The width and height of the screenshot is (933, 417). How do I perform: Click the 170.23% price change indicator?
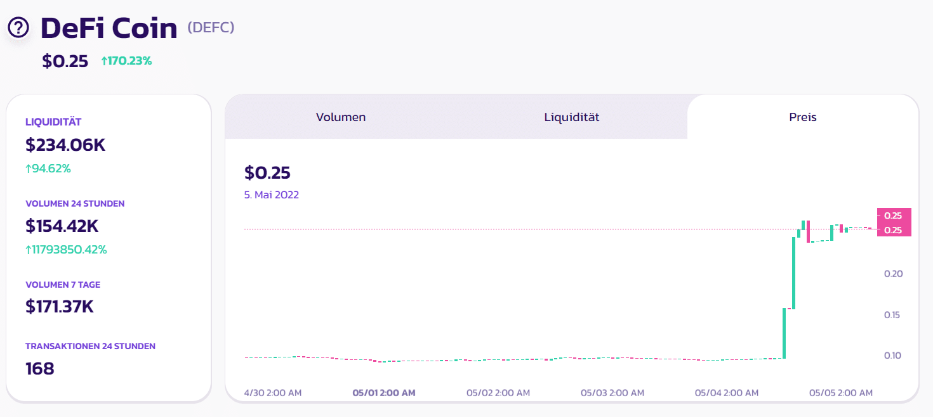[126, 61]
